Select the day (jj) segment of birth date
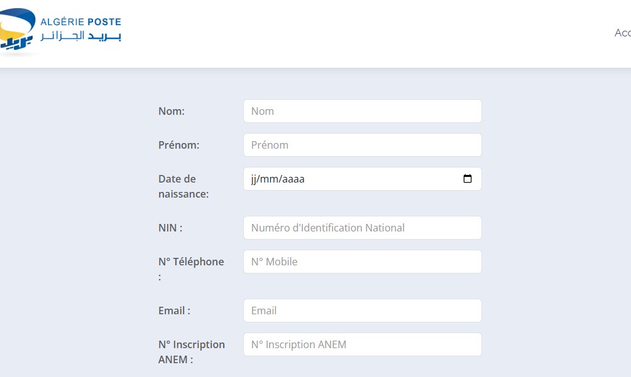The image size is (631, 377). pyautogui.click(x=253, y=179)
